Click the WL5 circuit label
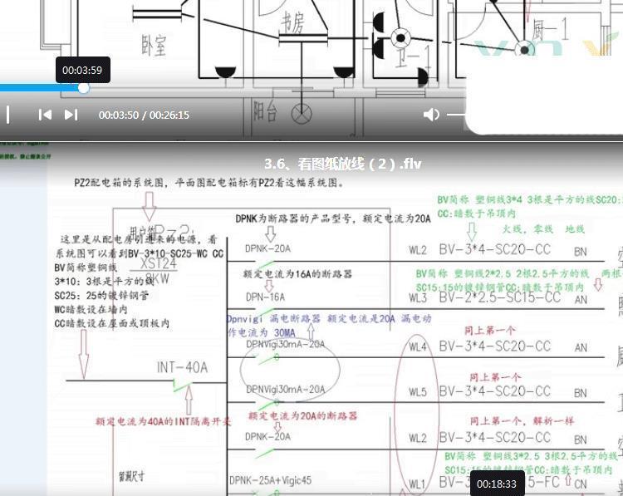 (x=417, y=392)
